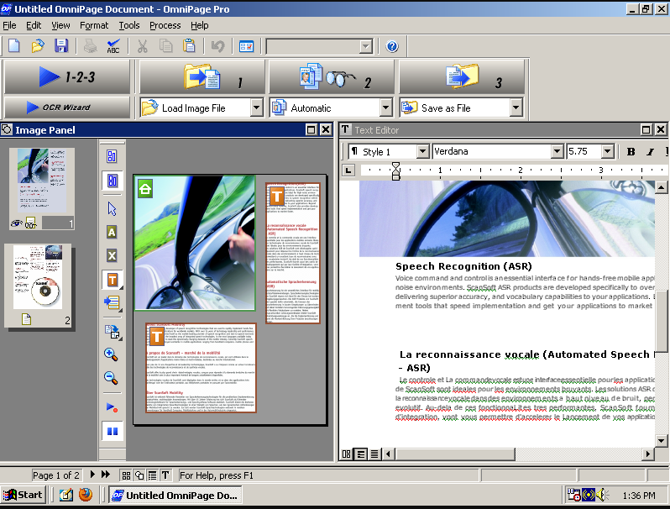670x509 pixels.
Task: Start the 1-2-3 automatic processing button
Action: (67, 77)
